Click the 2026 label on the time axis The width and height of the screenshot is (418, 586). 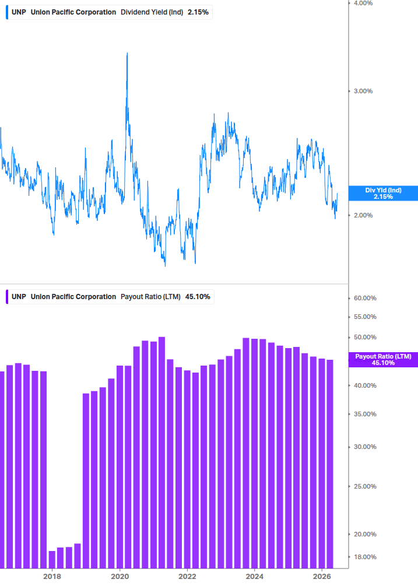322,576
